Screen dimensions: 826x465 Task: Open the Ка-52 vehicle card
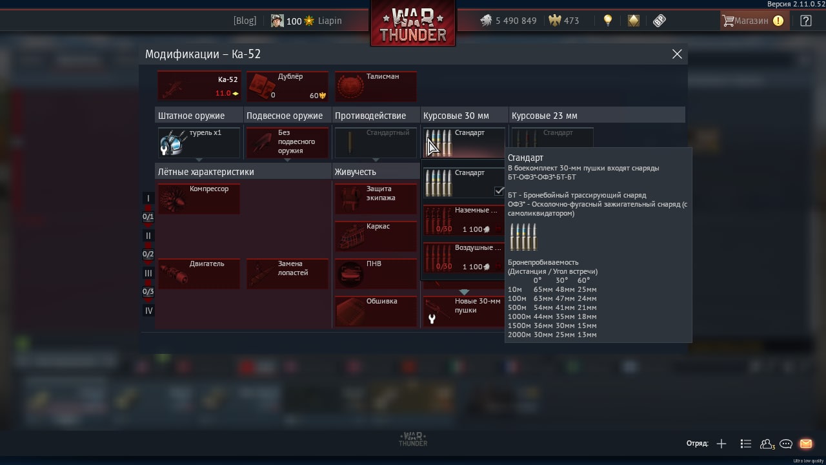(199, 86)
